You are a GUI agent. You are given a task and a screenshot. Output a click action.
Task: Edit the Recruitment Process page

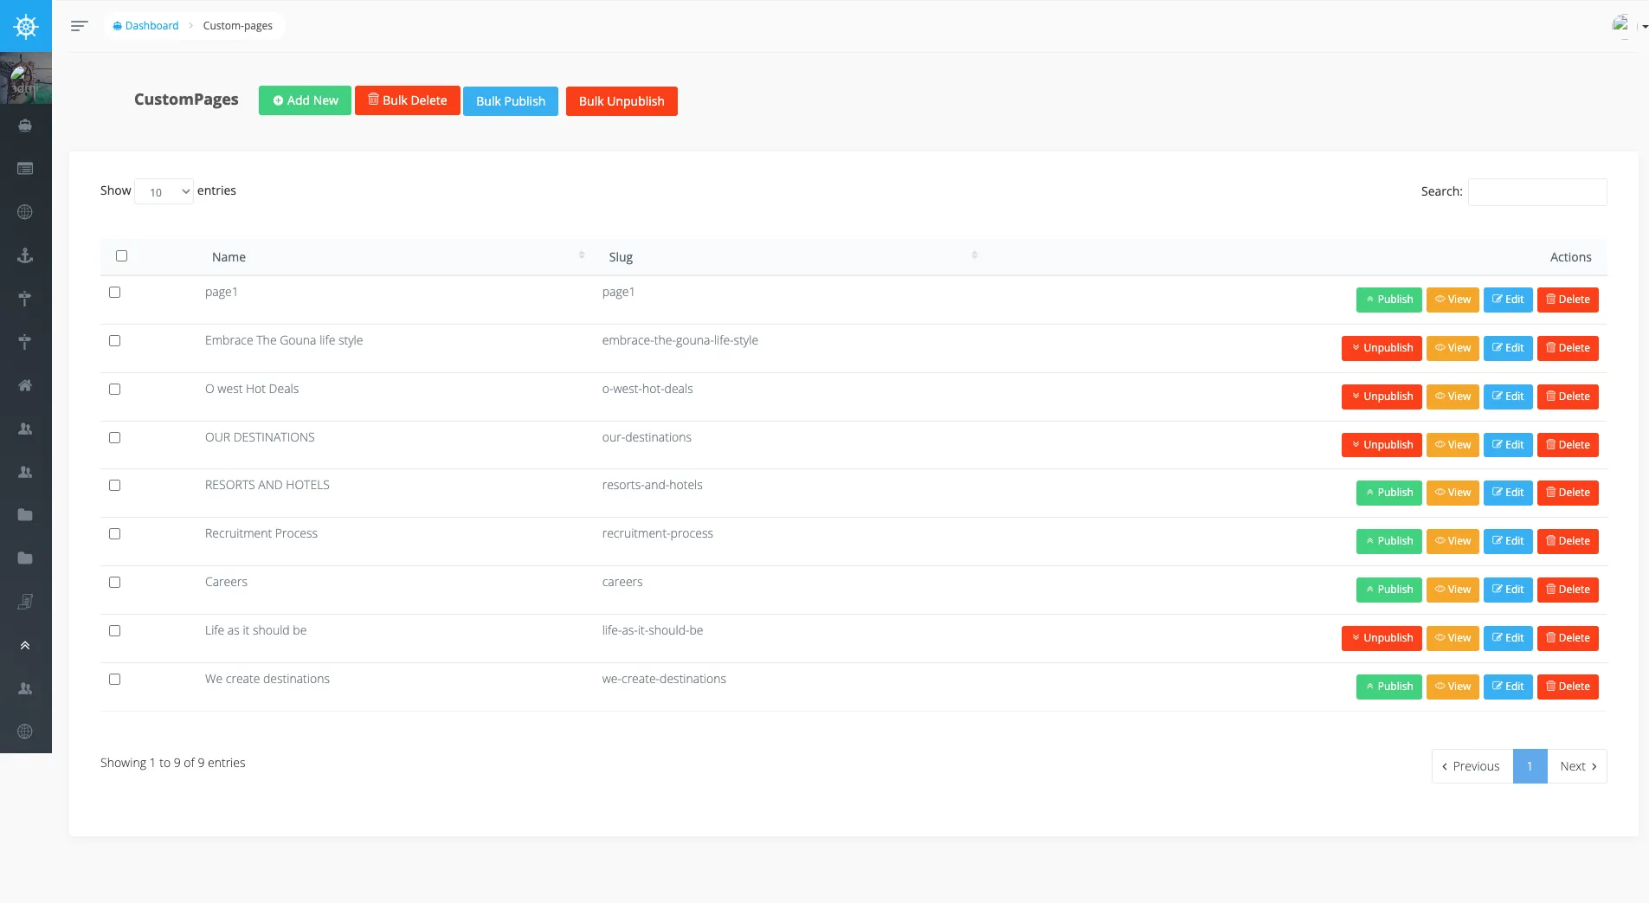click(x=1508, y=541)
